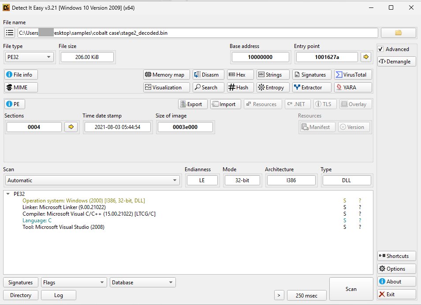Screen dimensions: 421x305
Task: Open the Version resource button
Action: 354,127
